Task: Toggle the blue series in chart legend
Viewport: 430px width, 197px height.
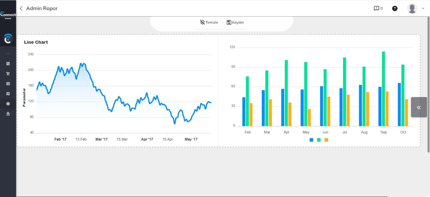Action: point(311,140)
